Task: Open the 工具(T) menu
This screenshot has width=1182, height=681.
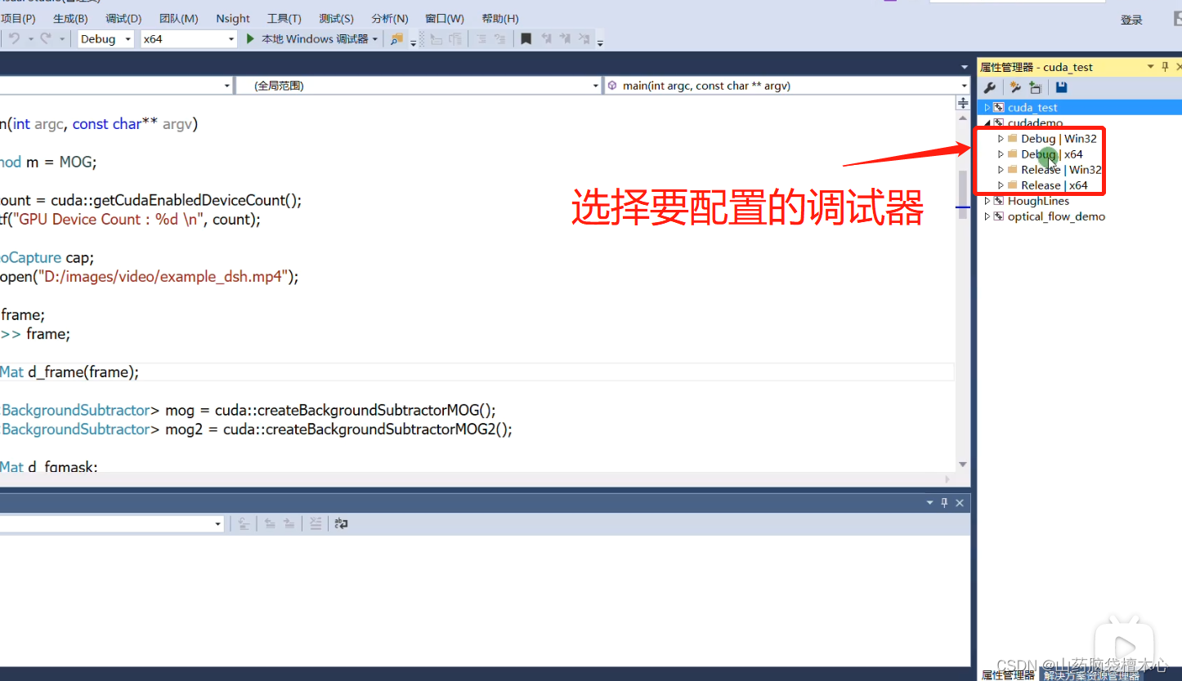Action: pyautogui.click(x=284, y=18)
